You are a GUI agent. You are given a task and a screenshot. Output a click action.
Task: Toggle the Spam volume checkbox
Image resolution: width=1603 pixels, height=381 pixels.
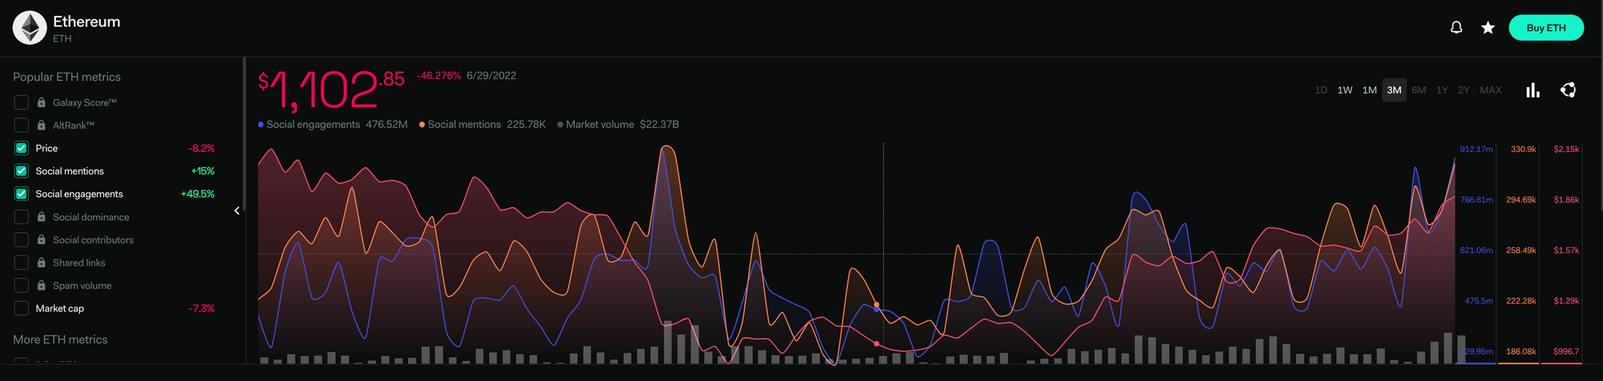[x=22, y=286]
